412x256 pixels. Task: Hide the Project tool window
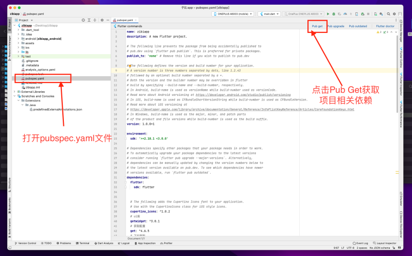pyautogui.click(x=108, y=20)
